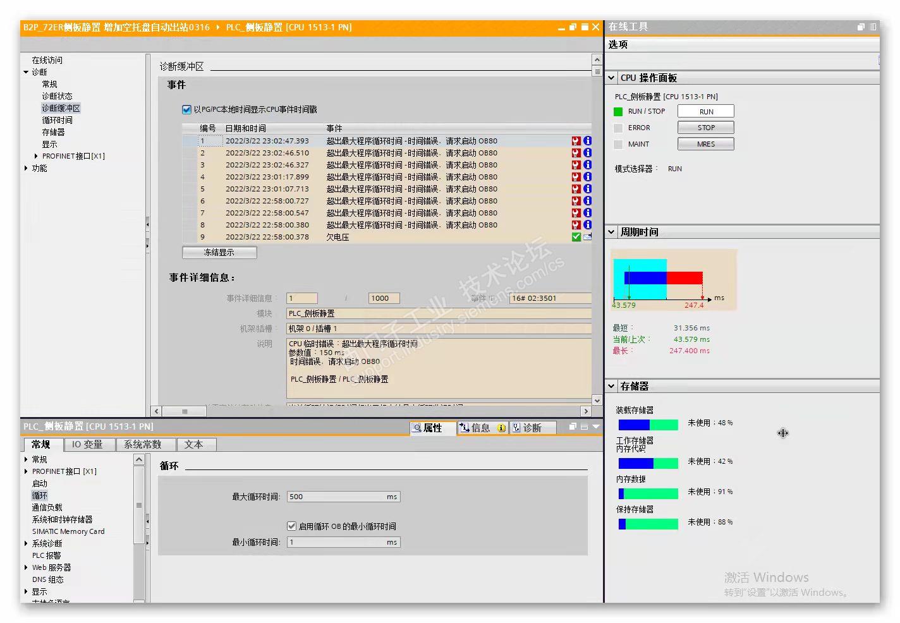Screen dimensions: 900x623
Task: Float the 在线工具 task card
Action: (861, 27)
